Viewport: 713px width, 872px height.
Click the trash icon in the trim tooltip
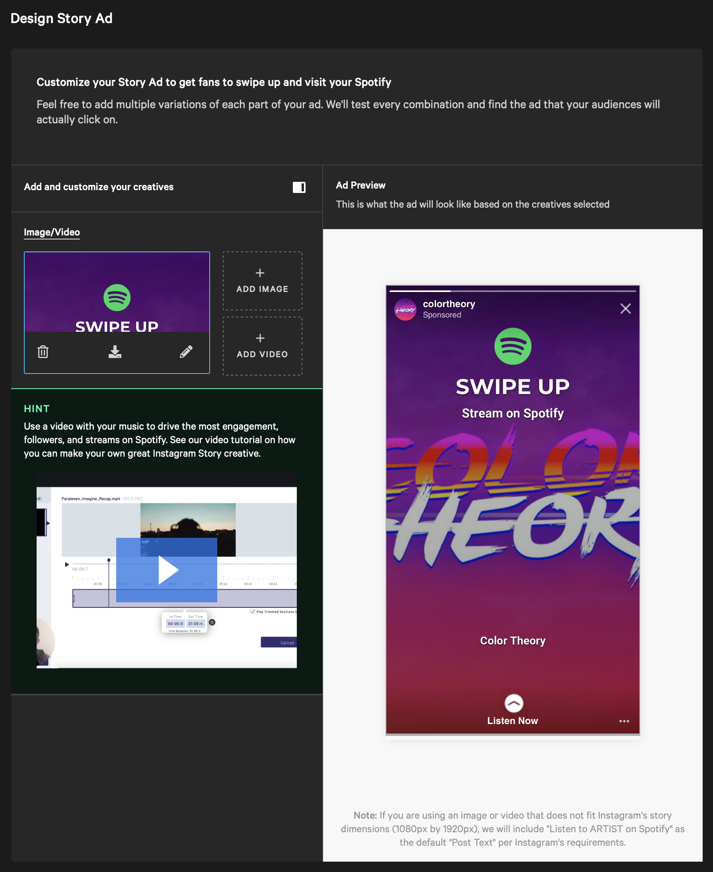pyautogui.click(x=212, y=623)
